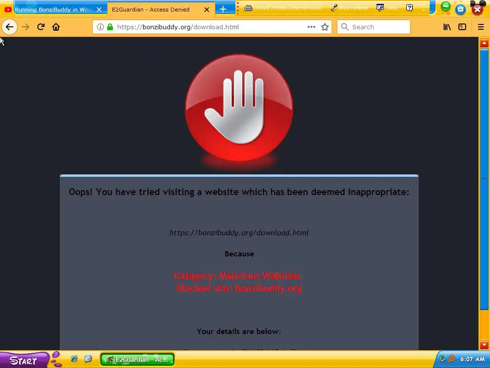490x368 pixels.
Task: Open the Firefox hamburger menu
Action: click(481, 27)
